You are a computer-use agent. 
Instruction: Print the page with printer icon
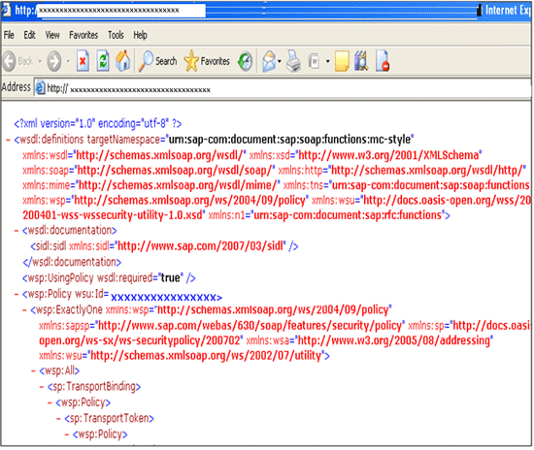293,61
